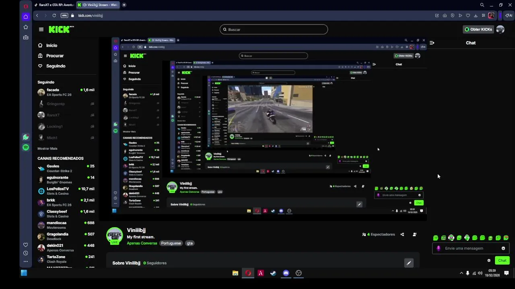This screenshot has height=289, width=515.
Task: Open recommended channel dekin021
Action: pos(66,248)
